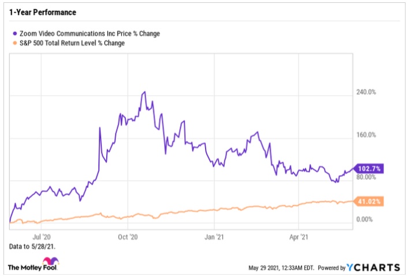Click the YCharts logo
Image resolution: width=409 pixels, height=277 pixels.
tap(374, 267)
